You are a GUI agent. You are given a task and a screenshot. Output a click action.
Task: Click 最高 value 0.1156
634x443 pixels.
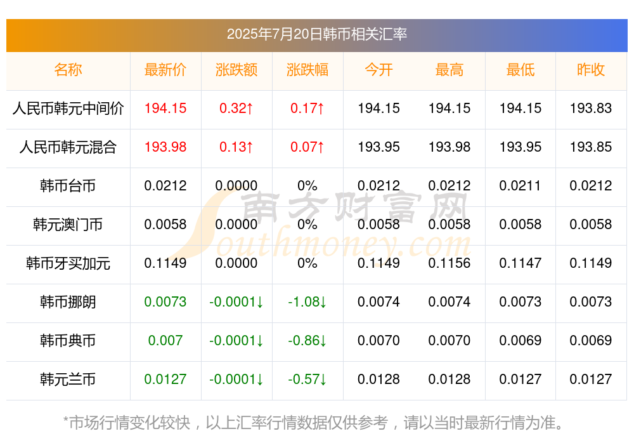pyautogui.click(x=450, y=263)
